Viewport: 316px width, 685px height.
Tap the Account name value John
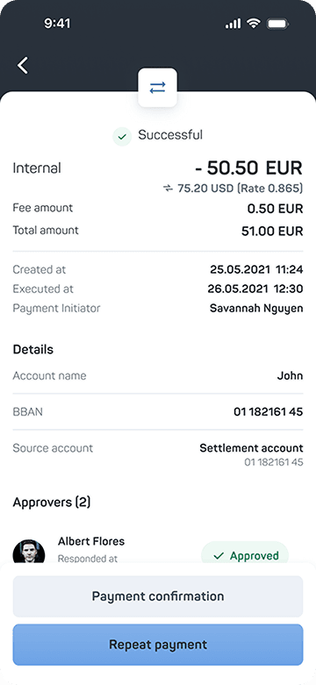point(290,375)
